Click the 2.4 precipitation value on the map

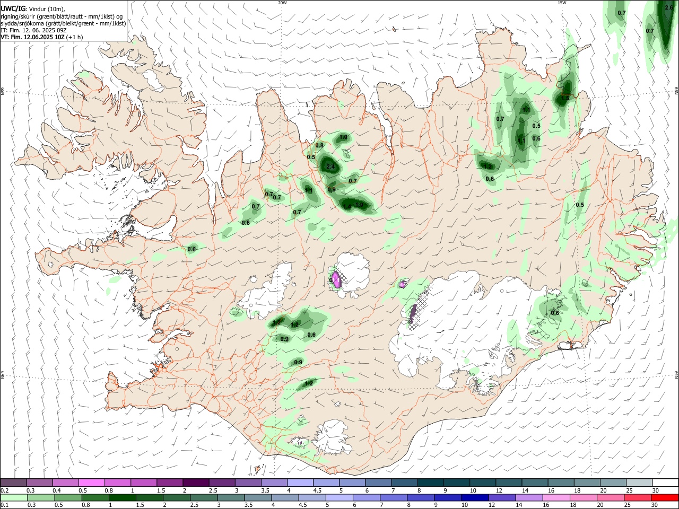click(x=330, y=167)
